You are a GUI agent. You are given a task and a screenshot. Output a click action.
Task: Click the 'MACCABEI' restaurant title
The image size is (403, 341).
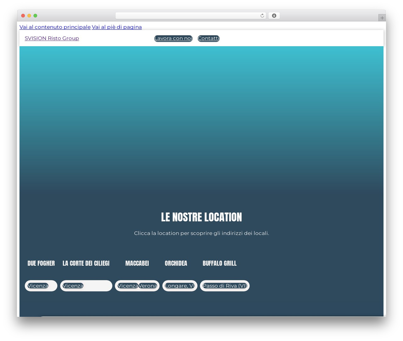[137, 263]
